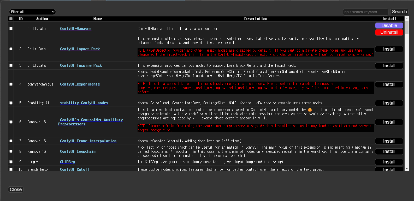Open the ComfyUI Inspire Pack link
This screenshot has width=414, height=201.
(81, 65)
